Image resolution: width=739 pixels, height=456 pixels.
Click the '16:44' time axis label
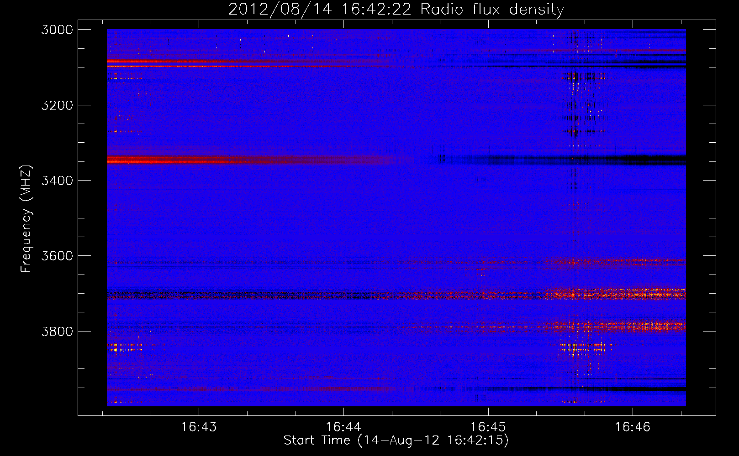pos(343,427)
